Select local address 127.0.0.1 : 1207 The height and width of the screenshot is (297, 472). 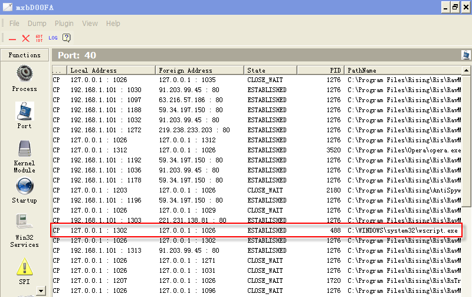pos(99,280)
